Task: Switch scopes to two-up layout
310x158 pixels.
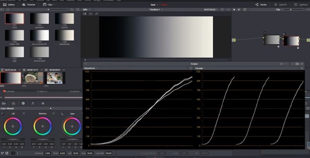Action: (x=297, y=64)
